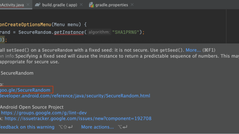Close the gradle.properties tab
Image resolution: width=239 pixels, height=134 pixels.
(x=132, y=5)
